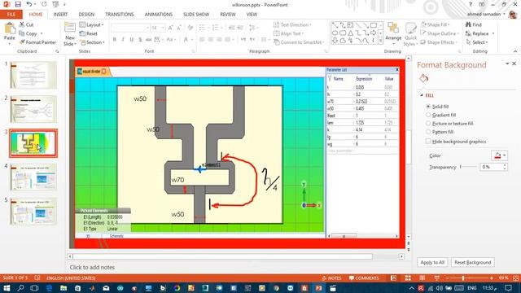Click the Reset slide button

click(89, 33)
